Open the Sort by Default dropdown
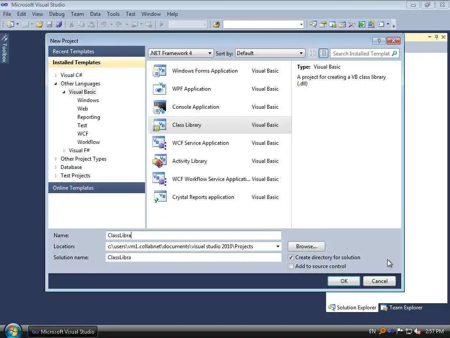This screenshot has height=338, width=450. coord(270,53)
